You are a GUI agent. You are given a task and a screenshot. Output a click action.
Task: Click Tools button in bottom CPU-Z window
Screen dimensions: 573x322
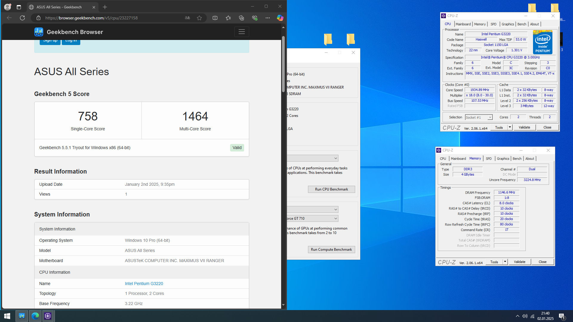(x=494, y=262)
